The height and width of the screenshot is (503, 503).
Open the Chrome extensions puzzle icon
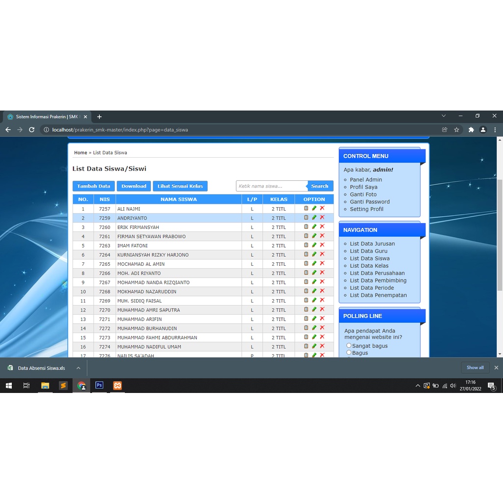[x=471, y=130]
